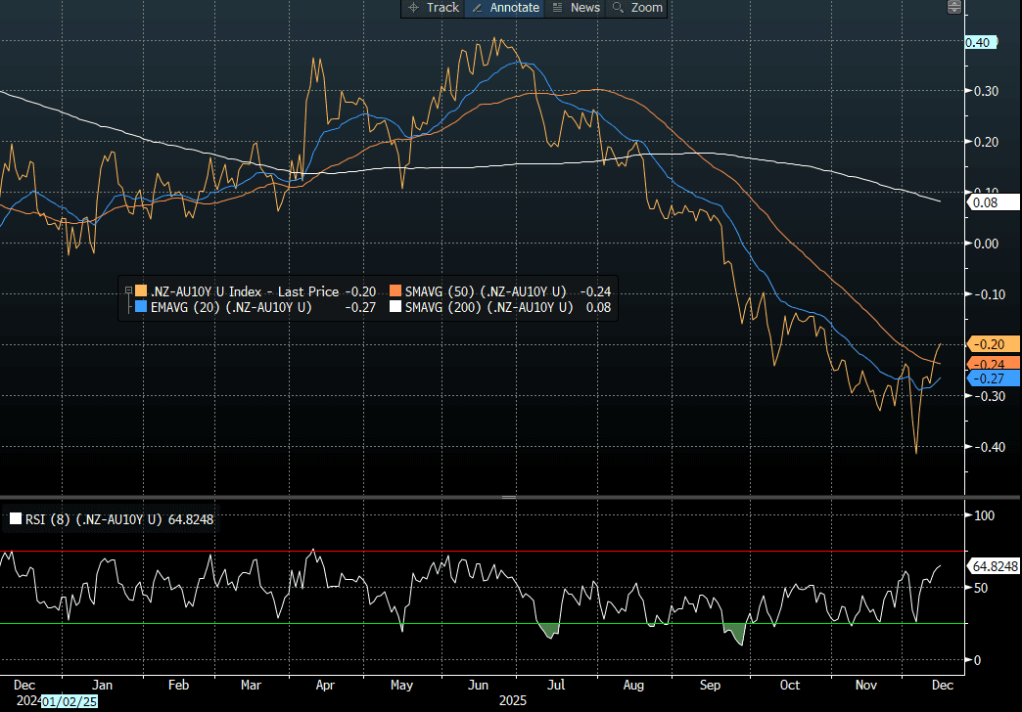This screenshot has height=712, width=1022.
Task: Click the Annotate pencil icon
Action: click(477, 8)
